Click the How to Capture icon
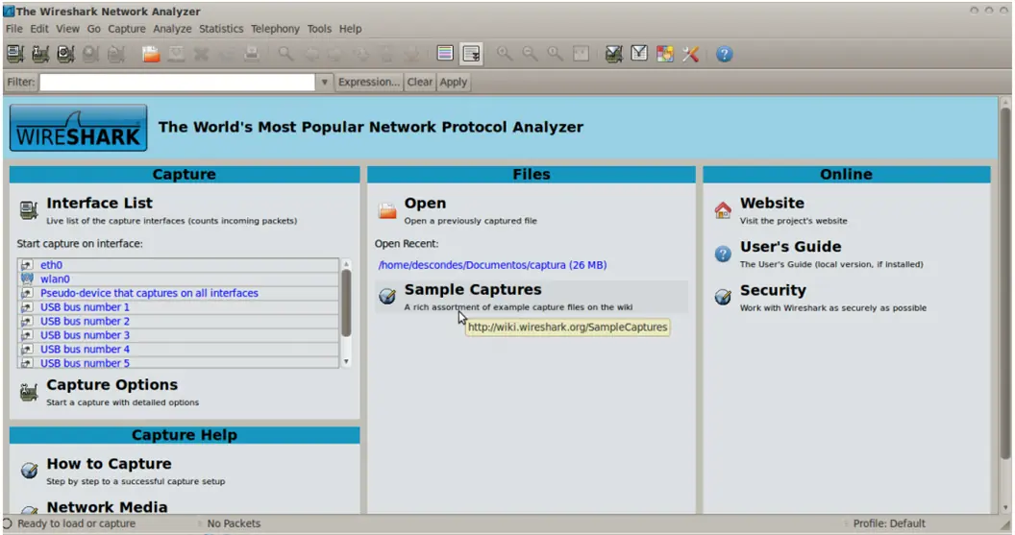 29,471
